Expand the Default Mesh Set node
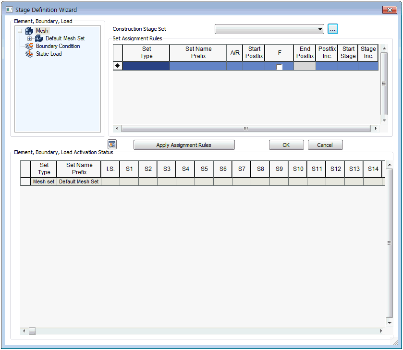 click(x=30, y=38)
